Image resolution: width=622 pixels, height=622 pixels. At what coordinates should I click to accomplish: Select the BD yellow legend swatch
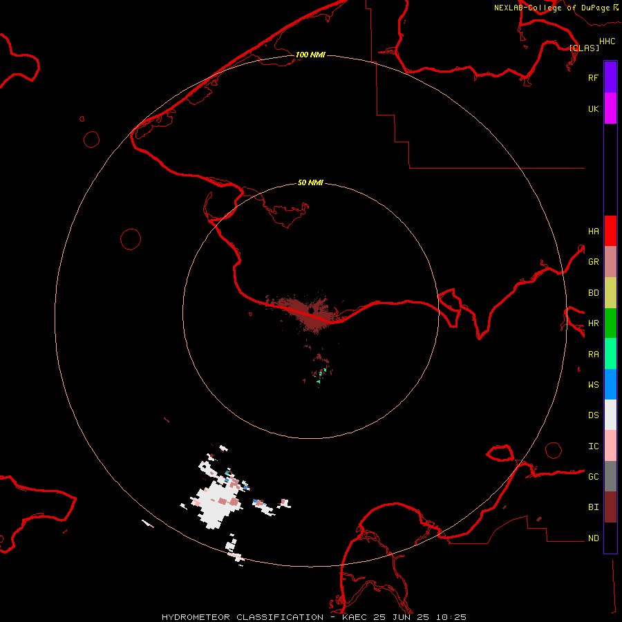pos(610,293)
